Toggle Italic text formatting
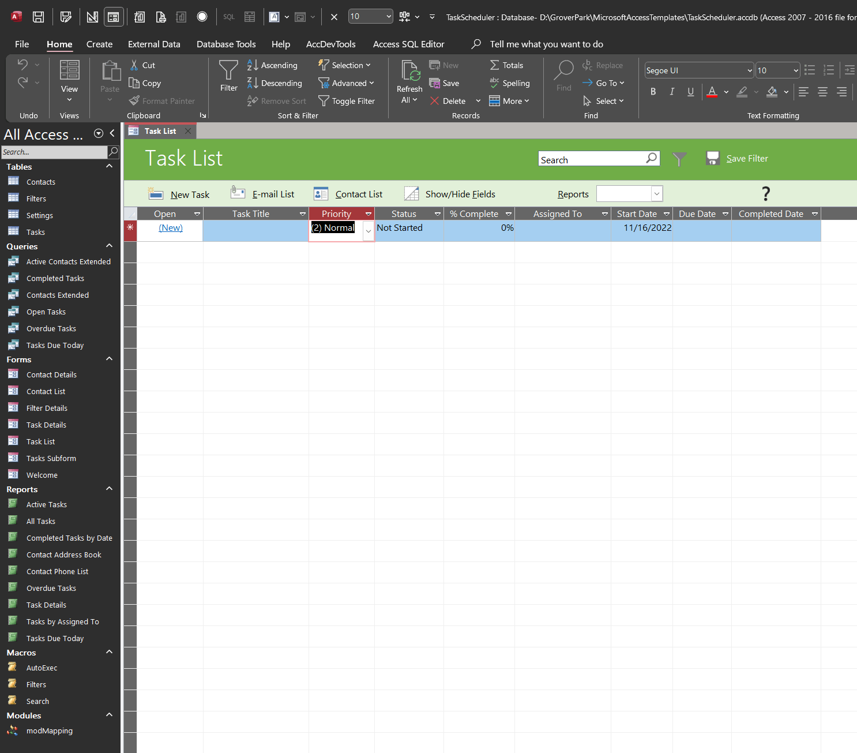 pyautogui.click(x=672, y=91)
